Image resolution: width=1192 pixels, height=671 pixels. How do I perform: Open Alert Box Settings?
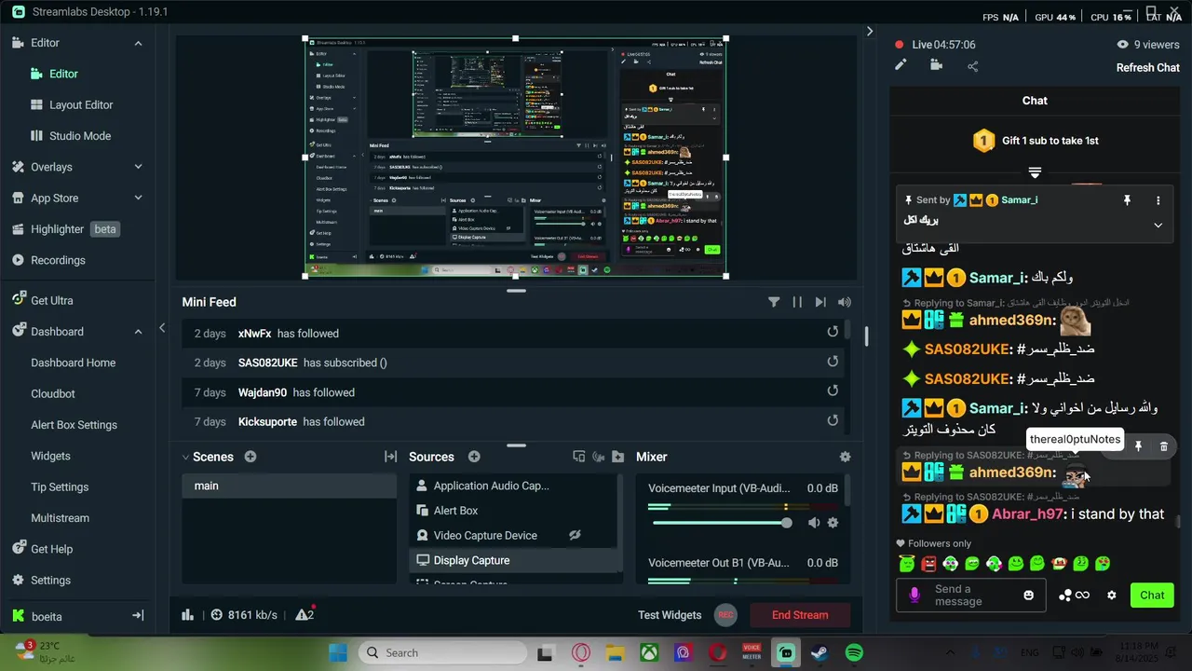click(x=74, y=425)
